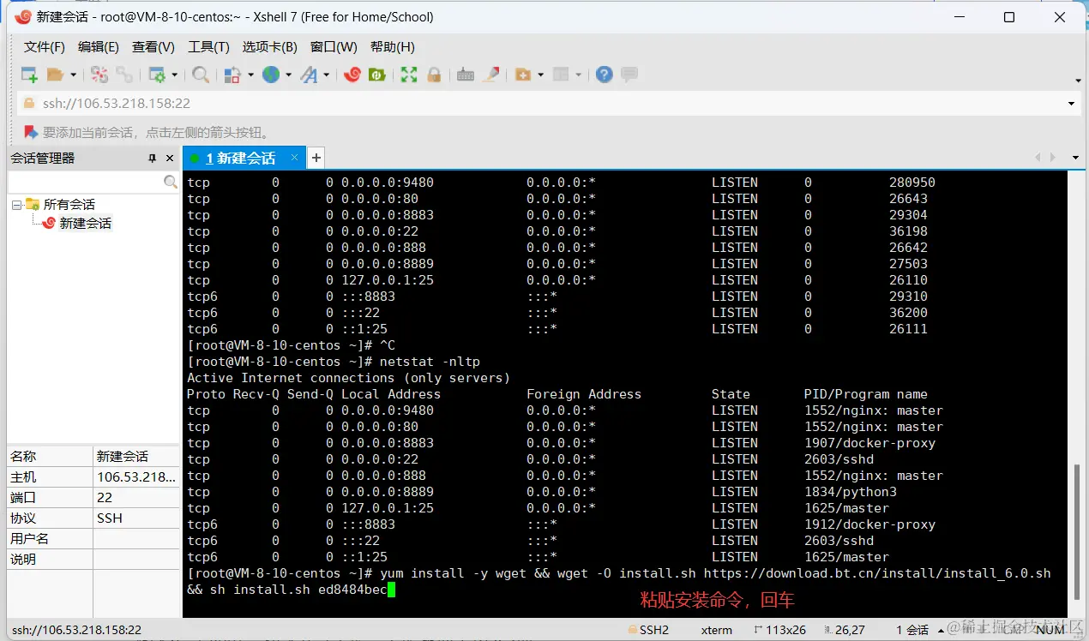Click the keyboard key-mapping toolbar icon
The height and width of the screenshot is (641, 1089).
(466, 75)
